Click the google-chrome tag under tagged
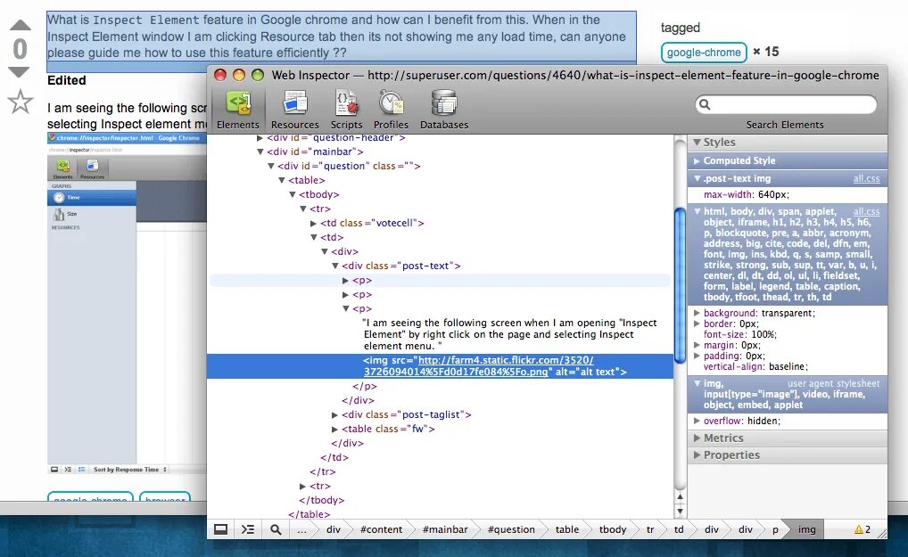 pyautogui.click(x=704, y=52)
